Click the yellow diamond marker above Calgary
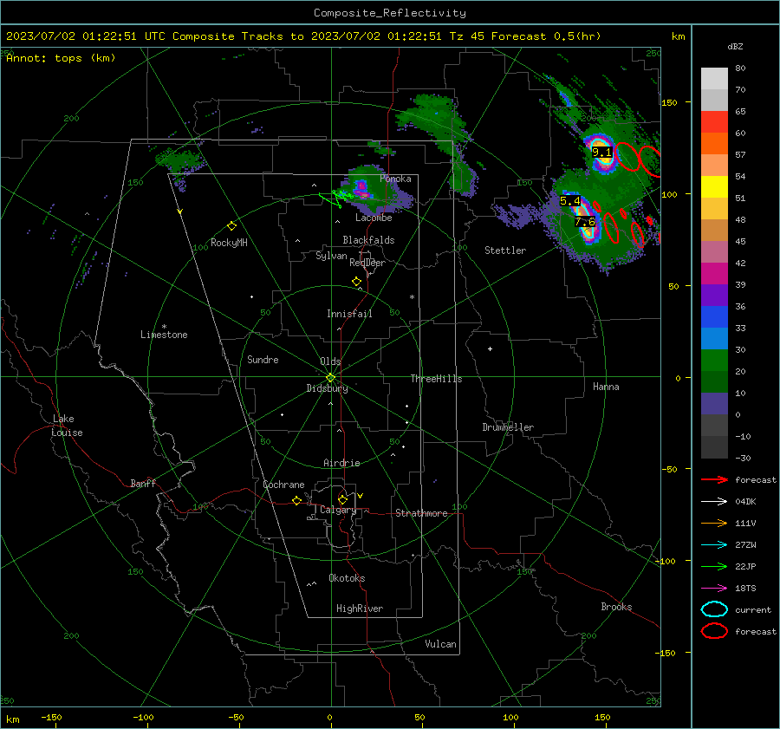Image resolution: width=780 pixels, height=729 pixels. pyautogui.click(x=342, y=499)
